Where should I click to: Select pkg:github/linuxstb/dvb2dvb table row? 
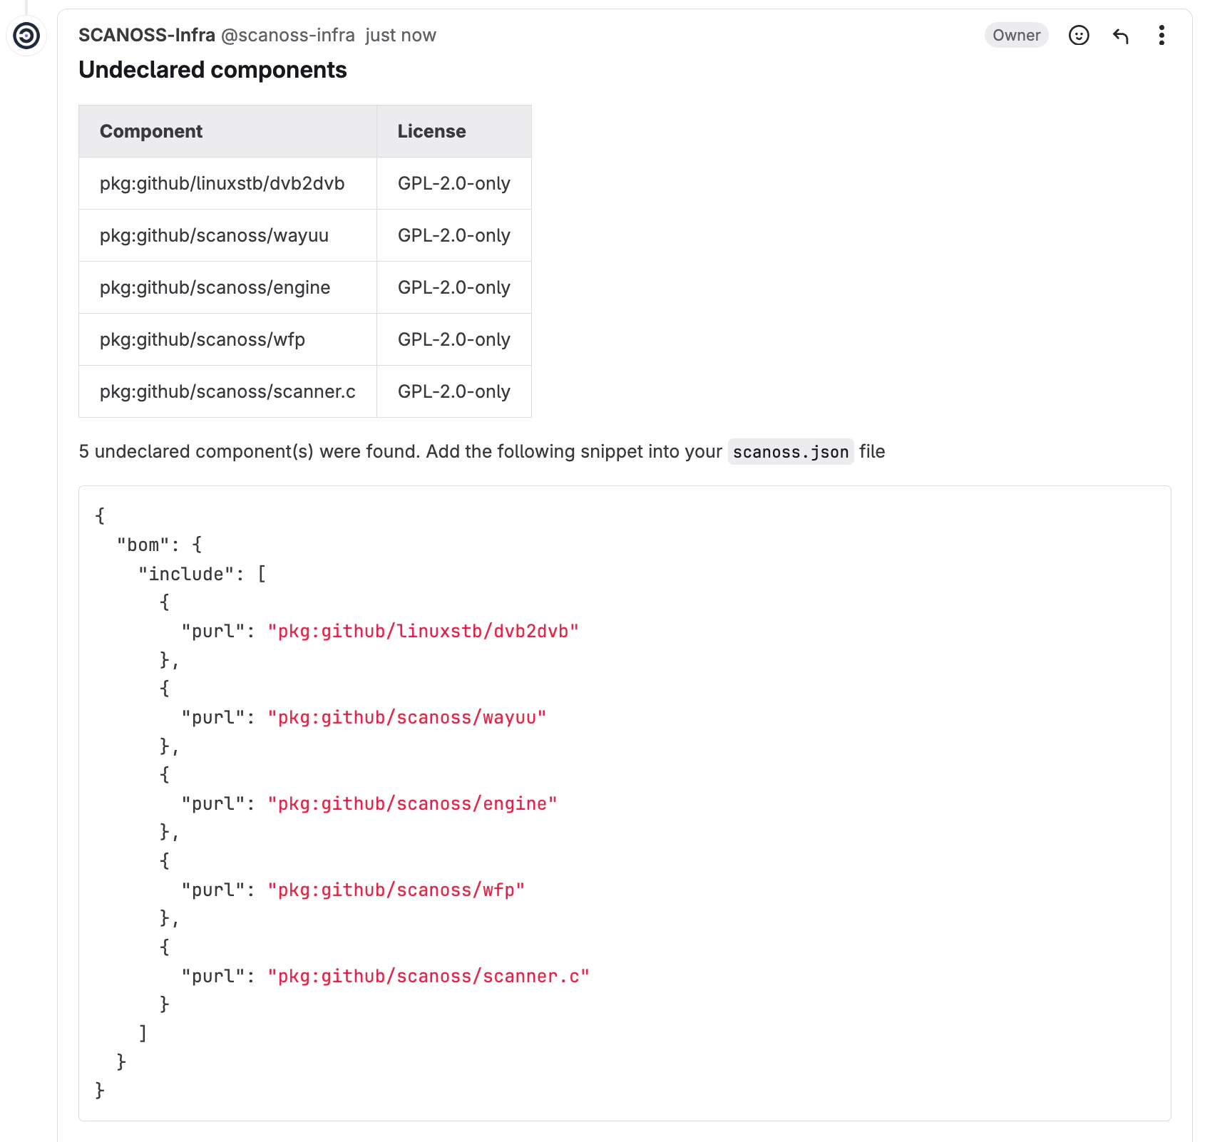pos(222,182)
